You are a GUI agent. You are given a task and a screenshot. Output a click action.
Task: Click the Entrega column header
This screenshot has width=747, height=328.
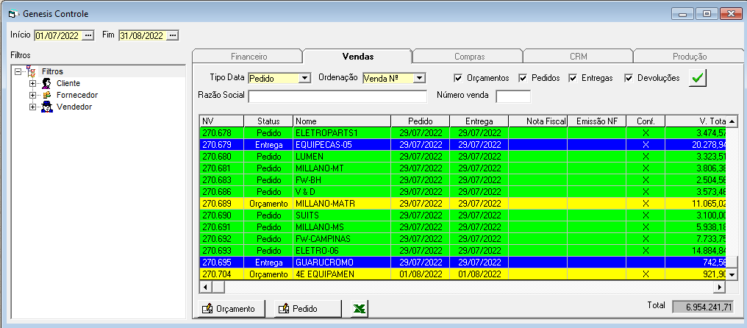479,121
